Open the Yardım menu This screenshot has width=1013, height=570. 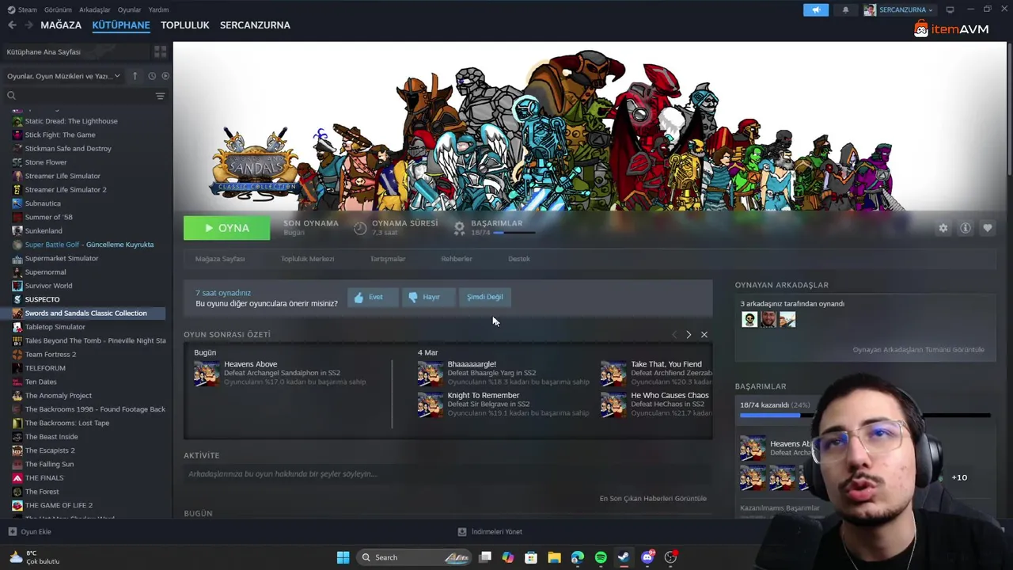[158, 9]
